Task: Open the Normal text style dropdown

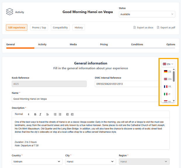Action: [x=22, y=114]
